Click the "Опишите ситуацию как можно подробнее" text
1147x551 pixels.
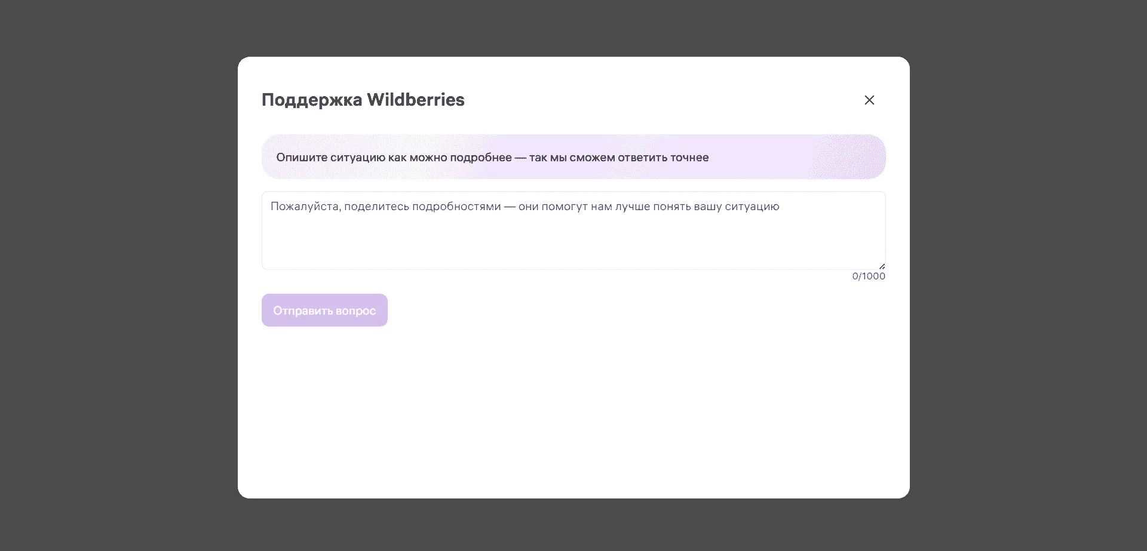coord(394,158)
